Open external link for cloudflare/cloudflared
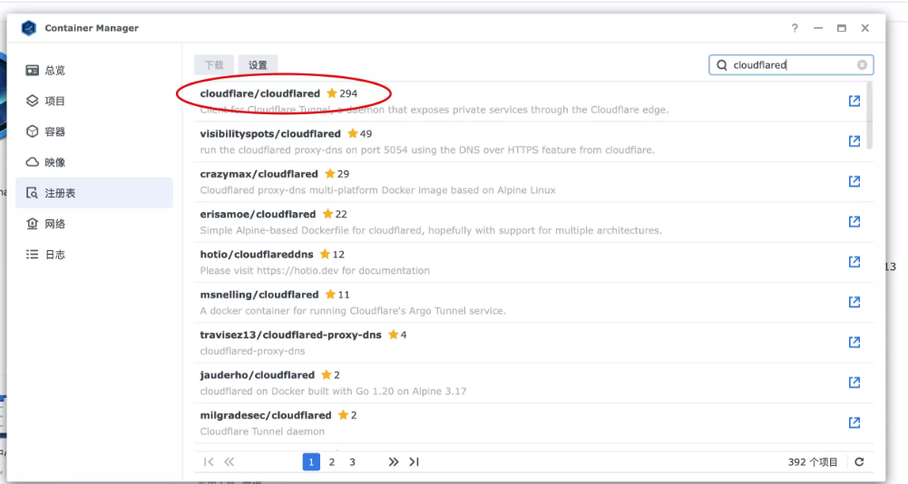 (x=854, y=101)
